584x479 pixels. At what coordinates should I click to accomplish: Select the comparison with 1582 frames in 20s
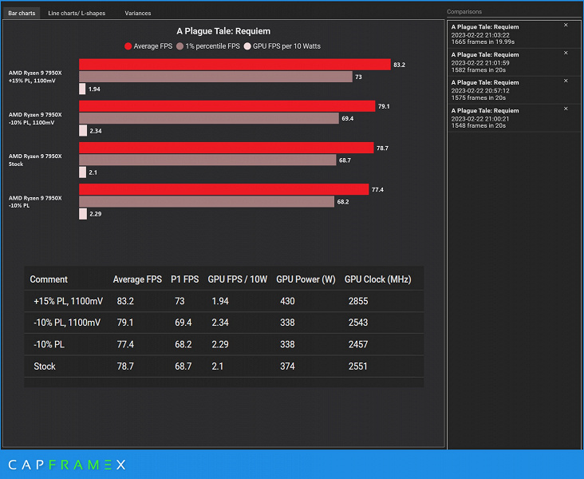(514, 62)
